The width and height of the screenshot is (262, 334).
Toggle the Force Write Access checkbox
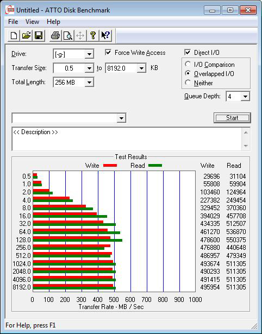[108, 52]
